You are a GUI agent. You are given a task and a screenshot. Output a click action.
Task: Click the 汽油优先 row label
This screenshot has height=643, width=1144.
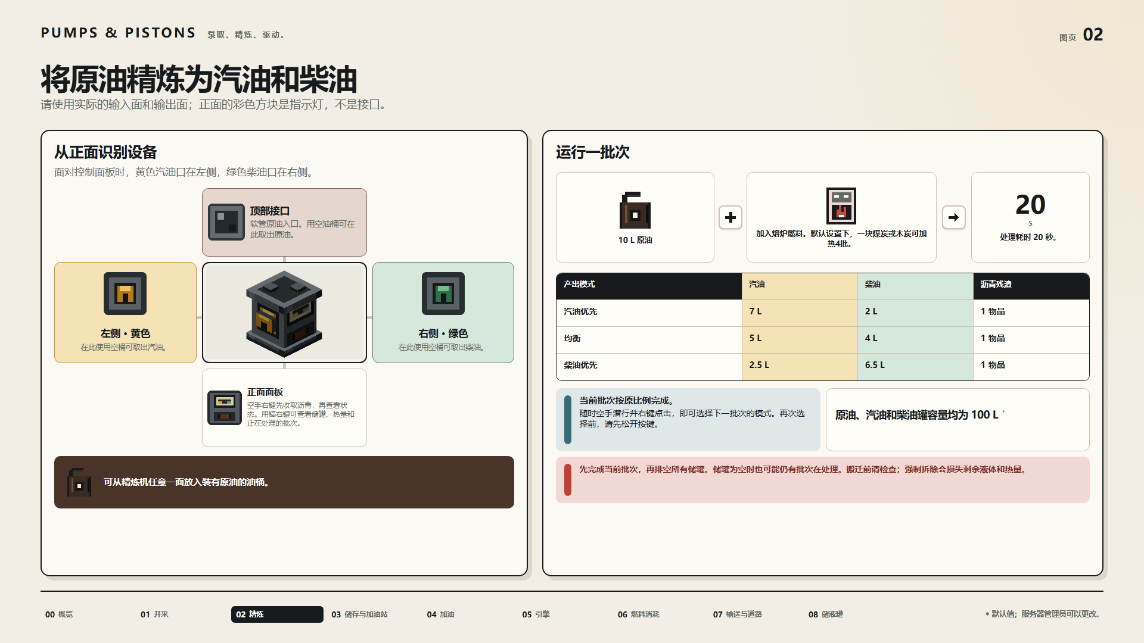click(x=580, y=311)
